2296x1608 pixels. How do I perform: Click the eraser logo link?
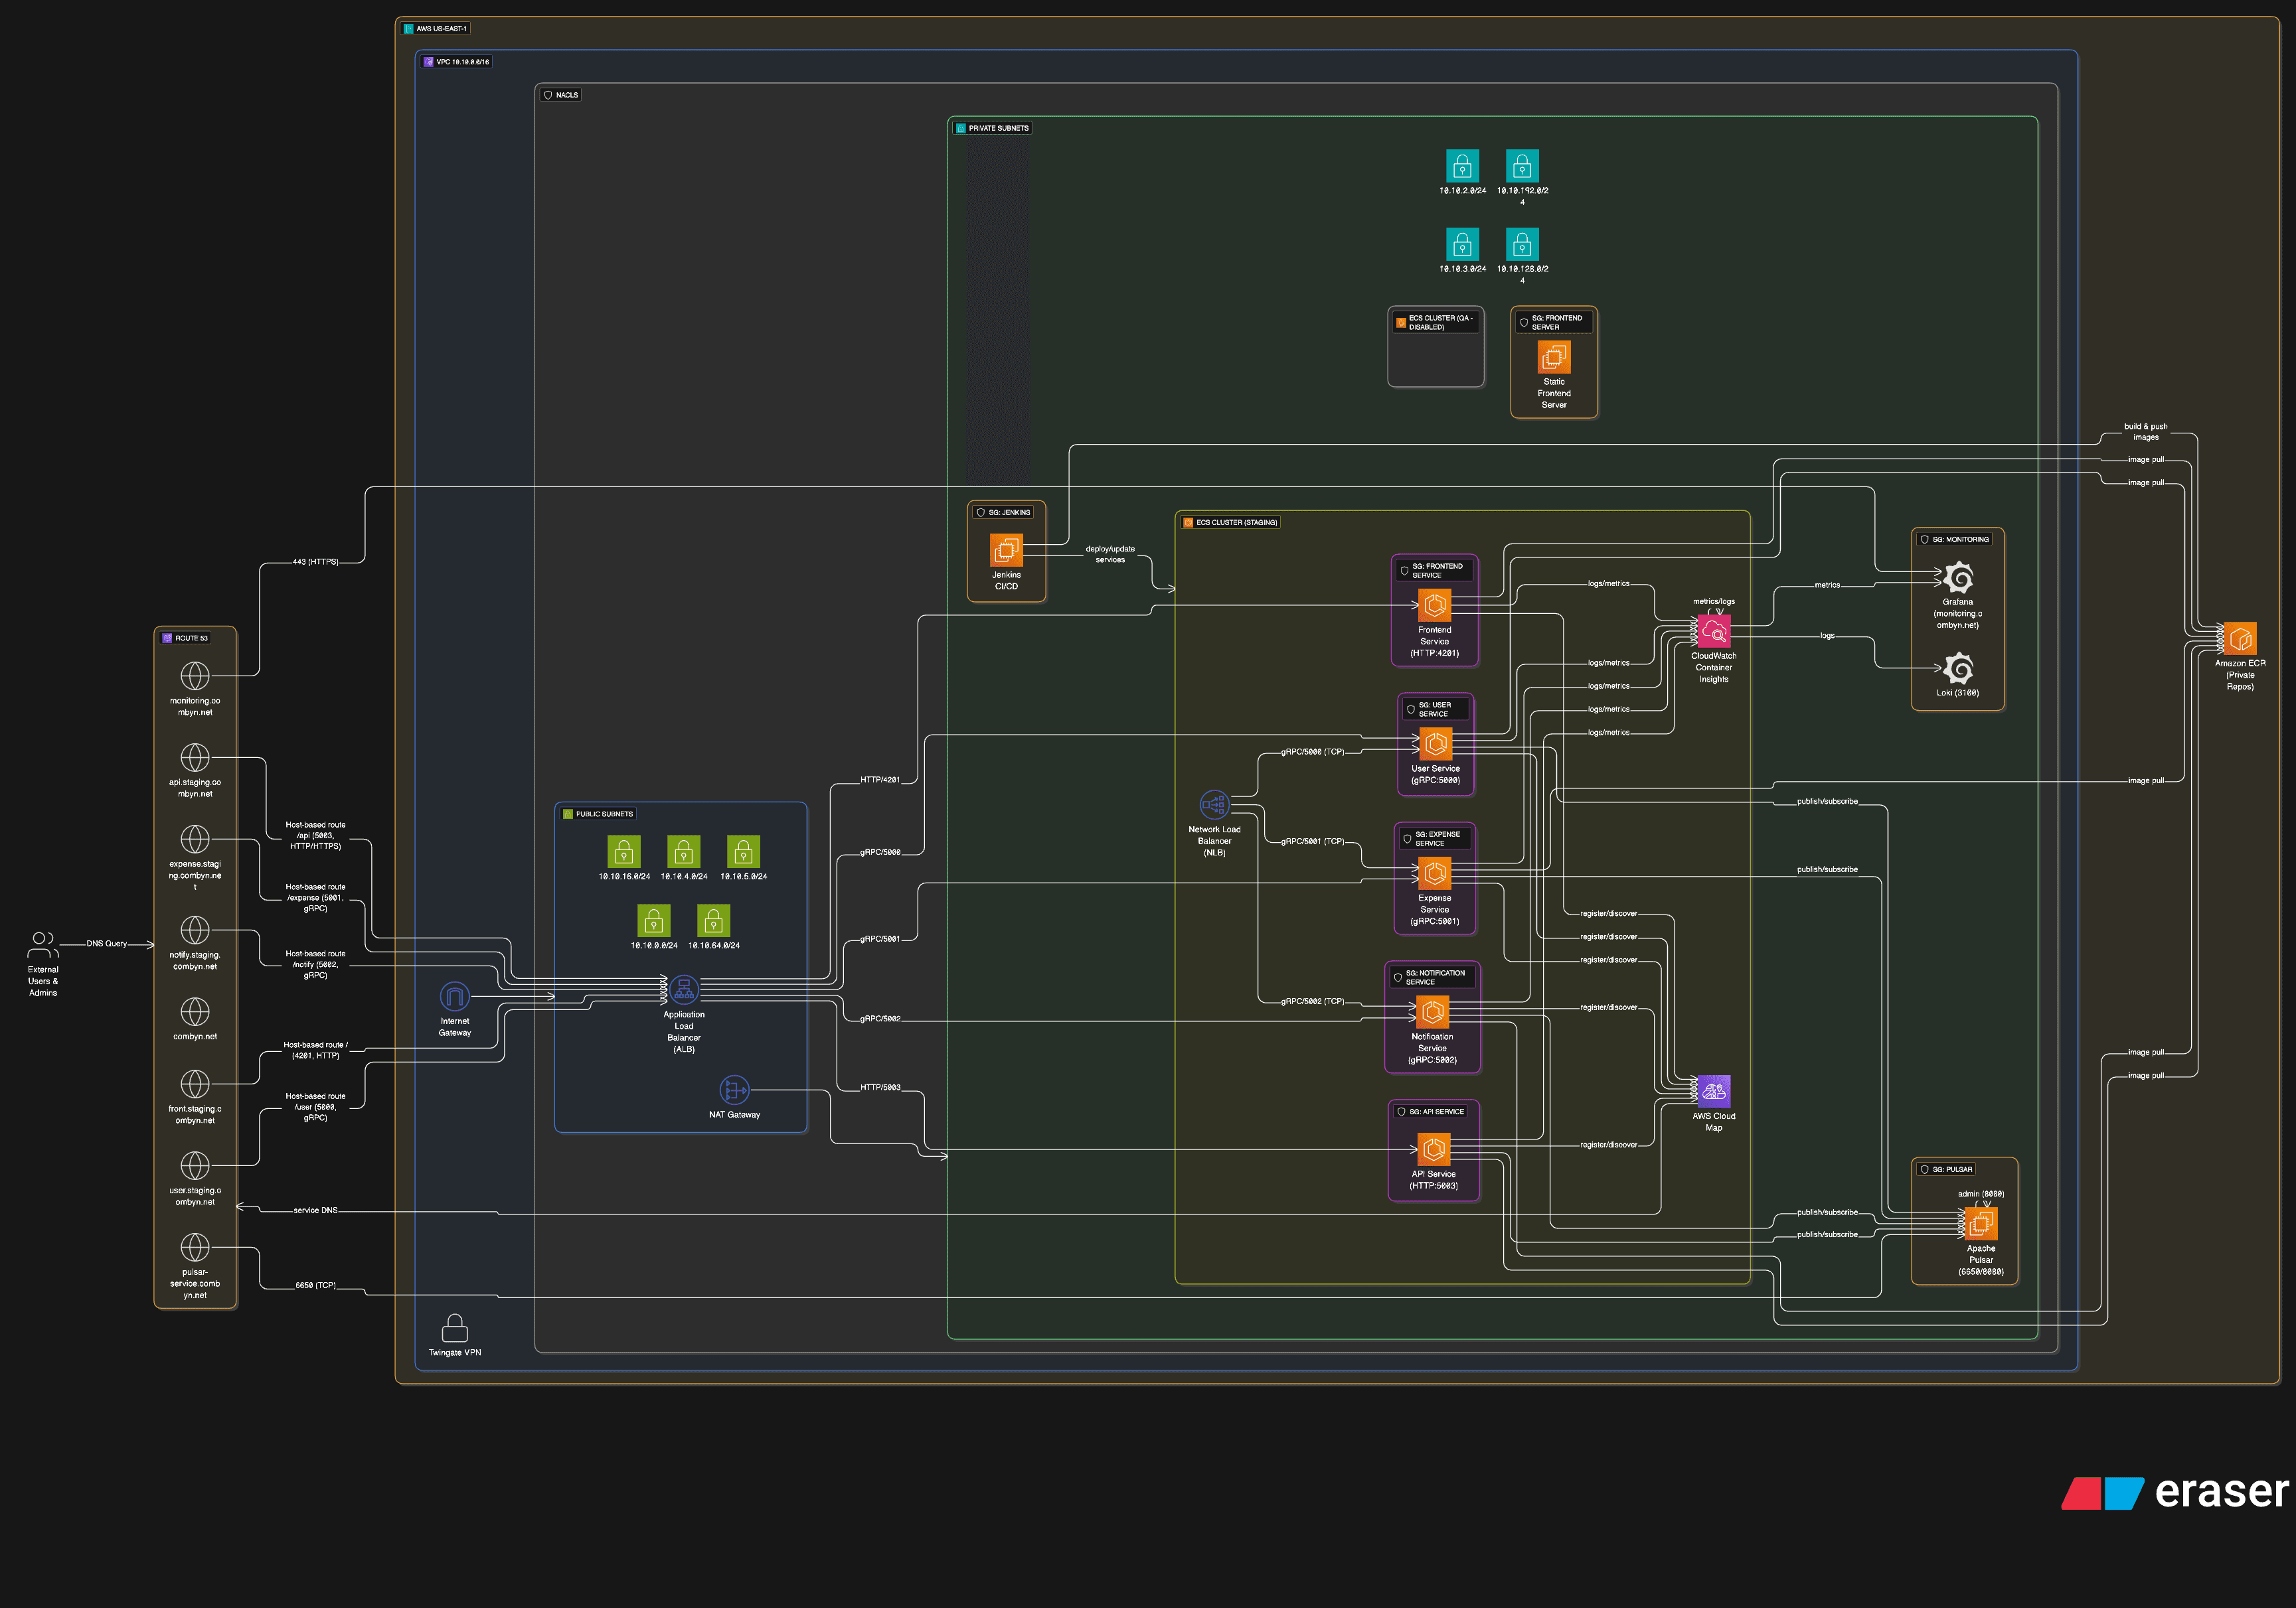coord(2174,1492)
